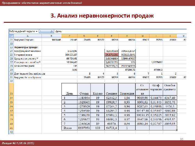Click the 'Среднее' table header cell
The image size is (195, 146).
point(112,89)
